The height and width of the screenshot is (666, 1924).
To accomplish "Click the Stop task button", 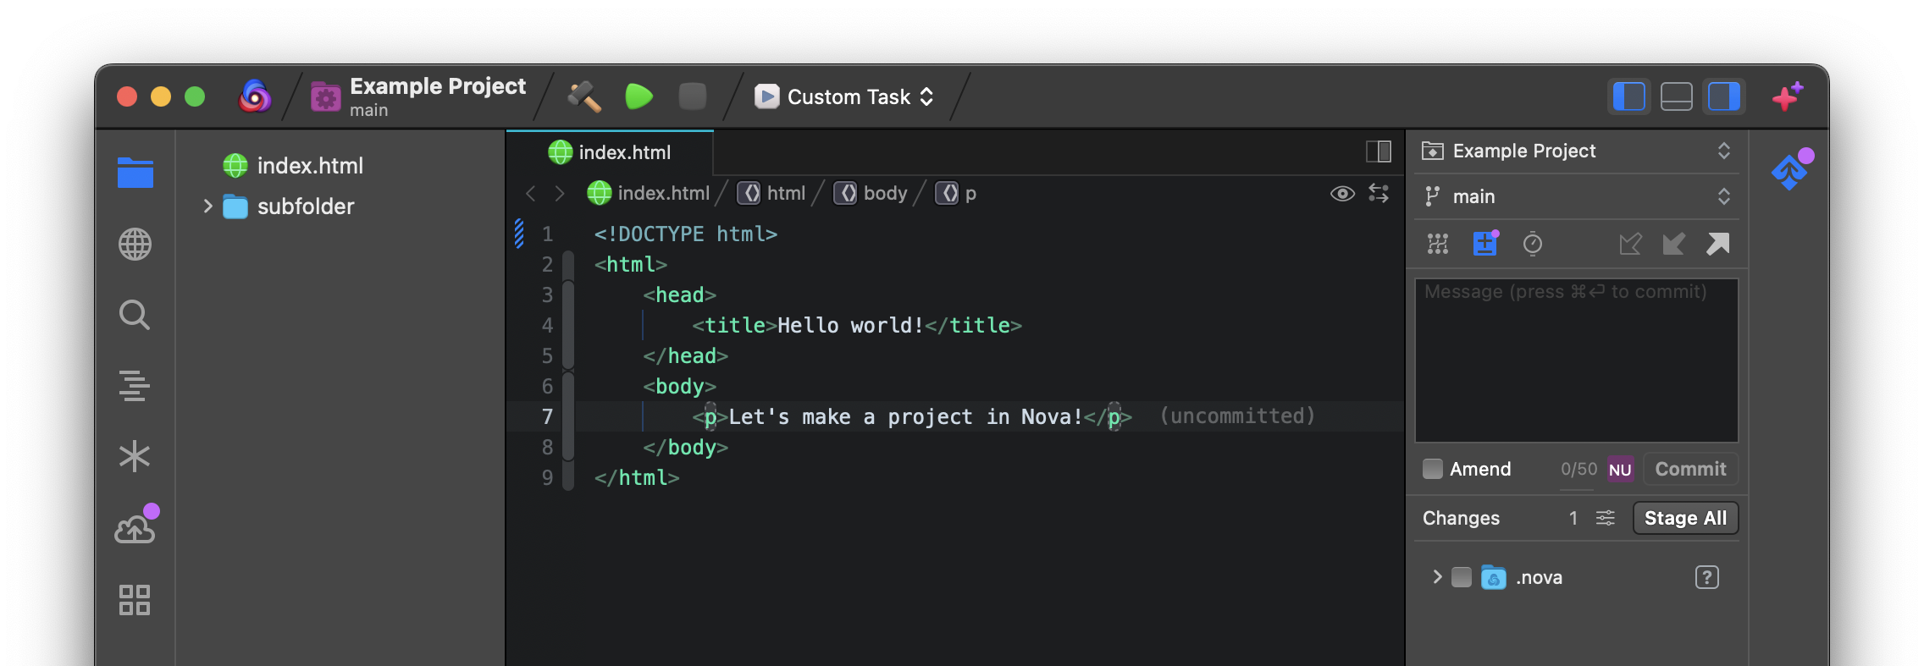I will tap(693, 96).
